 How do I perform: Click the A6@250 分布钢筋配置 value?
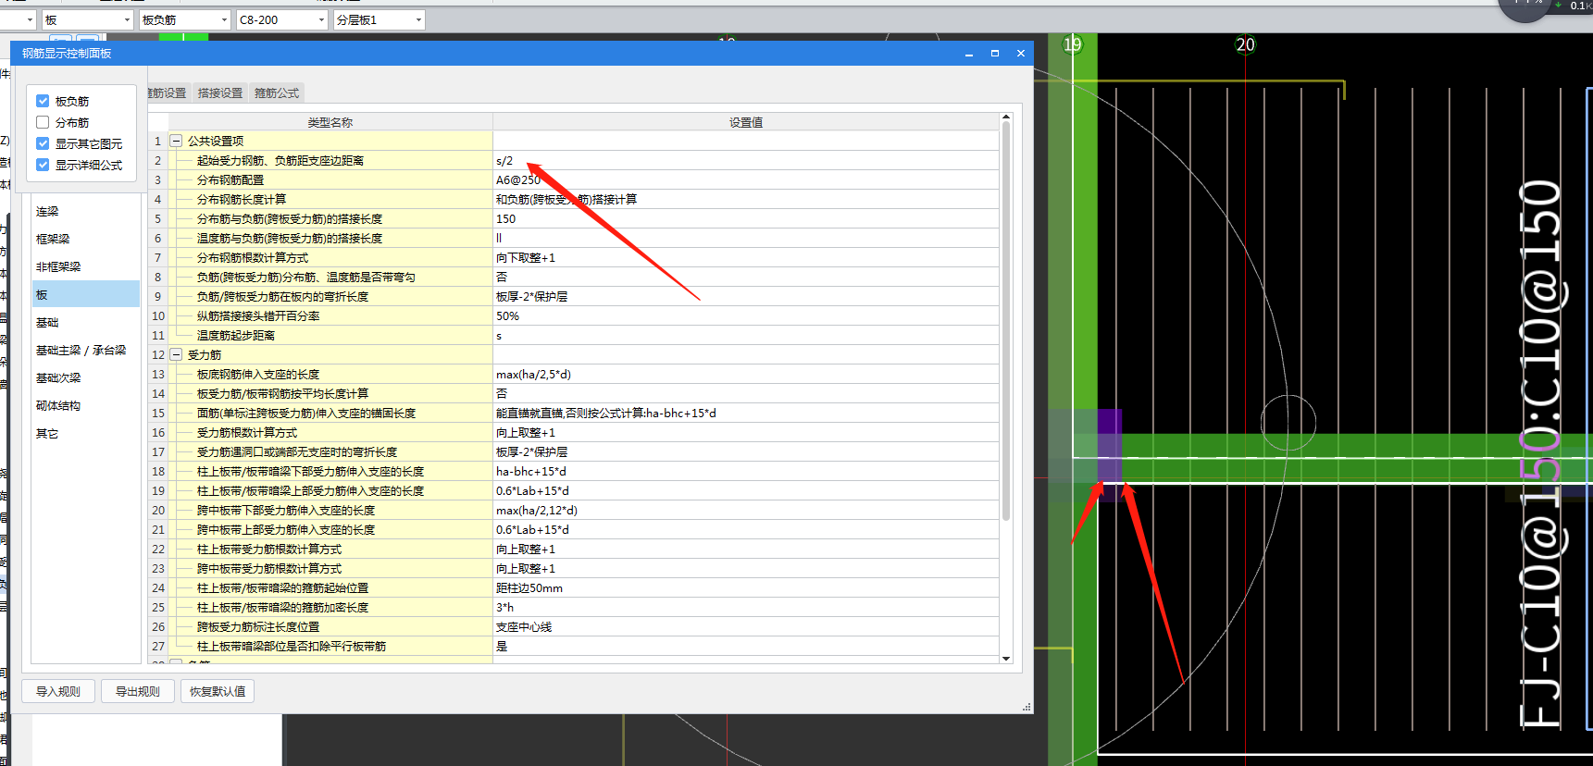[x=746, y=179]
